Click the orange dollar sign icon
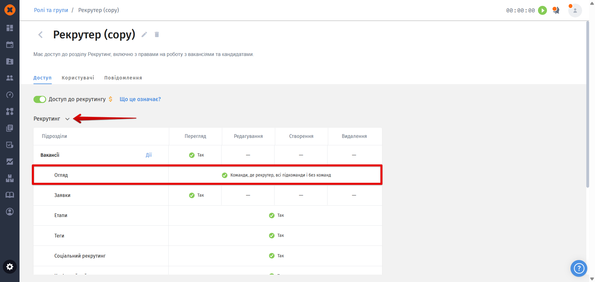 (x=111, y=99)
